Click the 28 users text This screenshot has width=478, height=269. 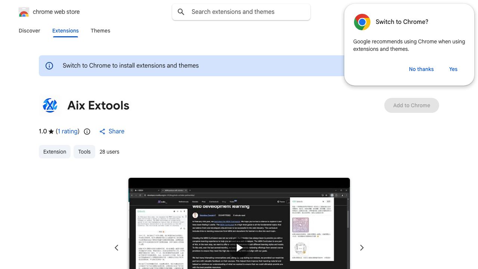tap(109, 152)
